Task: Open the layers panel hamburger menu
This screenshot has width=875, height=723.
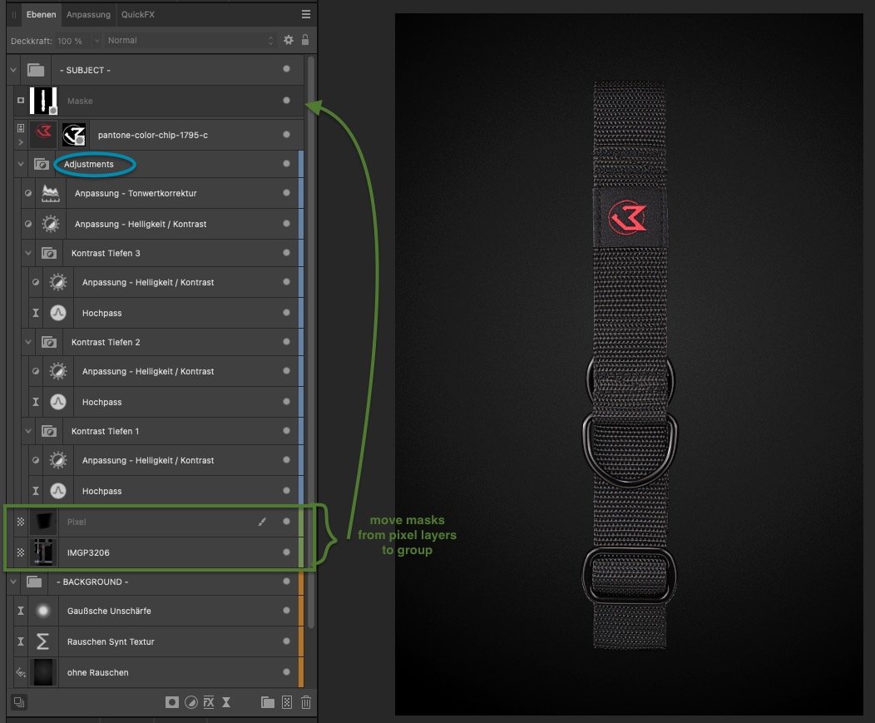Action: tap(306, 14)
